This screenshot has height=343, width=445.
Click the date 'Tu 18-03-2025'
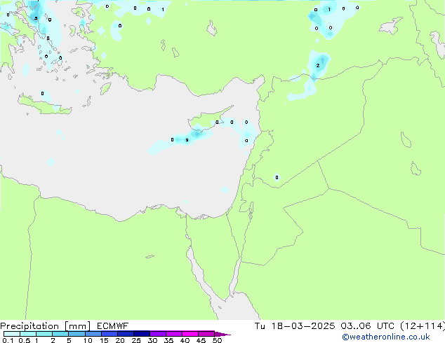click(295, 326)
